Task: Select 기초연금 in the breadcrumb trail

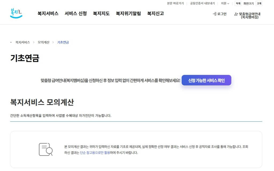Action: click(x=63, y=42)
